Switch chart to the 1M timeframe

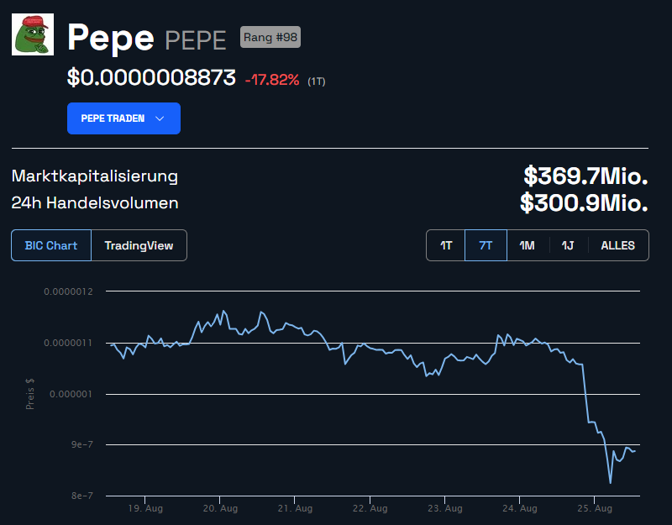point(528,245)
